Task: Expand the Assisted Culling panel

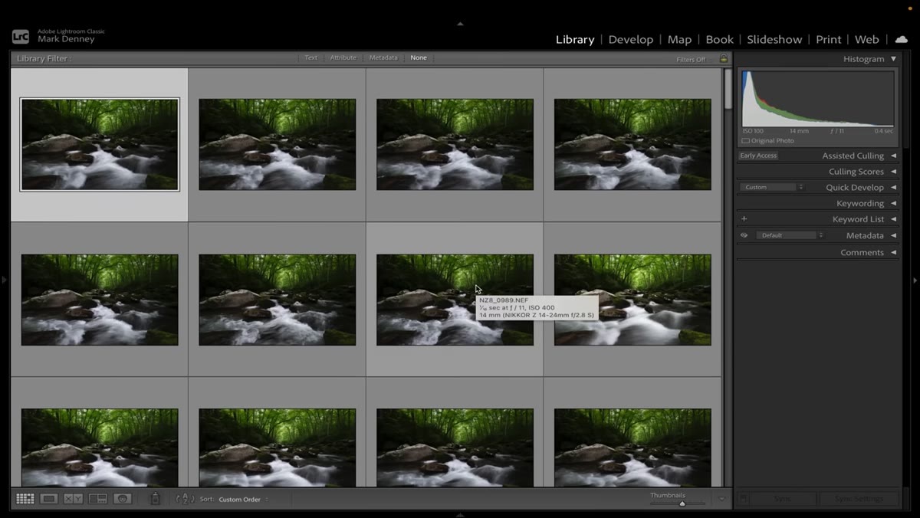Action: point(893,156)
